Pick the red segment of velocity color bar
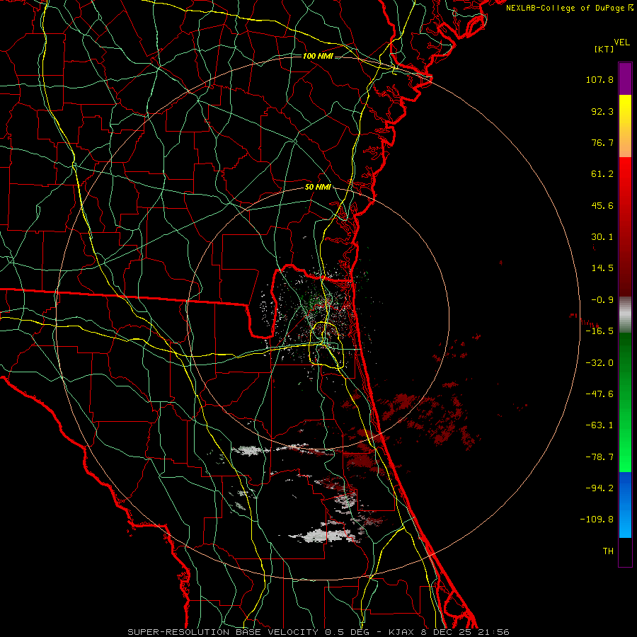Viewport: 637px width, 637px height. pos(625,226)
